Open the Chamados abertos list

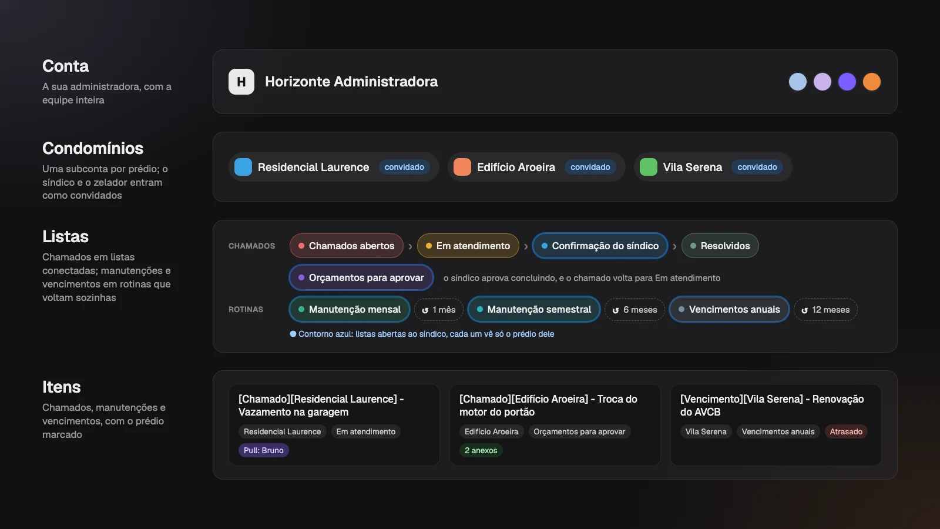pos(347,246)
